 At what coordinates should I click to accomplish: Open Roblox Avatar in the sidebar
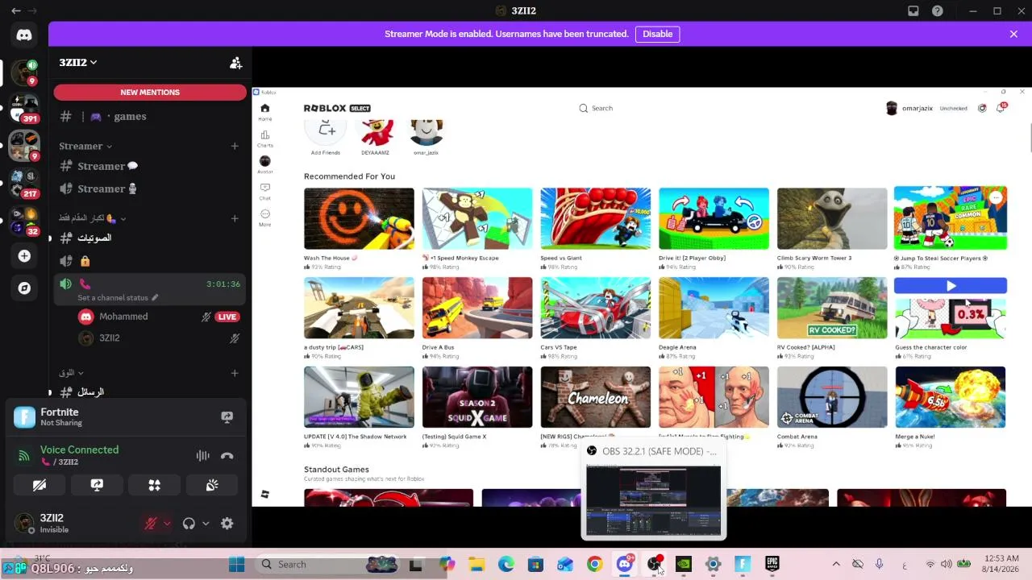tap(264, 165)
